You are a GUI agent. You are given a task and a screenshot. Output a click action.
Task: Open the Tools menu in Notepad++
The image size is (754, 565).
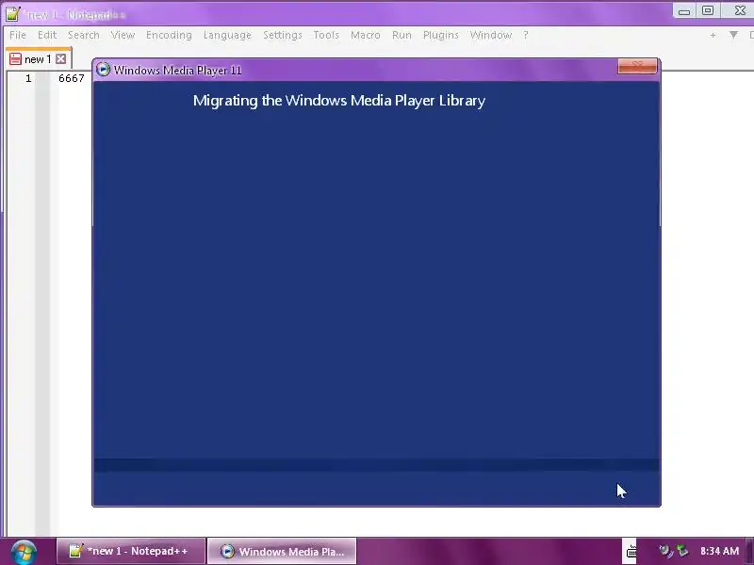tap(326, 35)
